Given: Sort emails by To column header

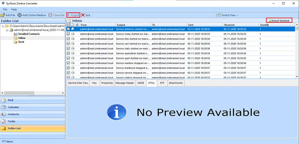Looking at the screenshot, I should pyautogui.click(x=169, y=25).
